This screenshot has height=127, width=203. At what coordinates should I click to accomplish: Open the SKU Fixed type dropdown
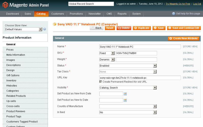coord(107,53)
